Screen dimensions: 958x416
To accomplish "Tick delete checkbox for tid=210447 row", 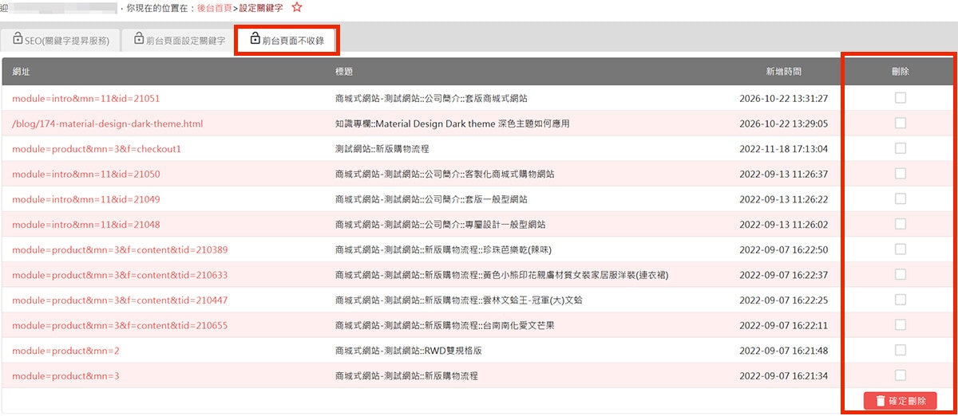I will coord(901,300).
